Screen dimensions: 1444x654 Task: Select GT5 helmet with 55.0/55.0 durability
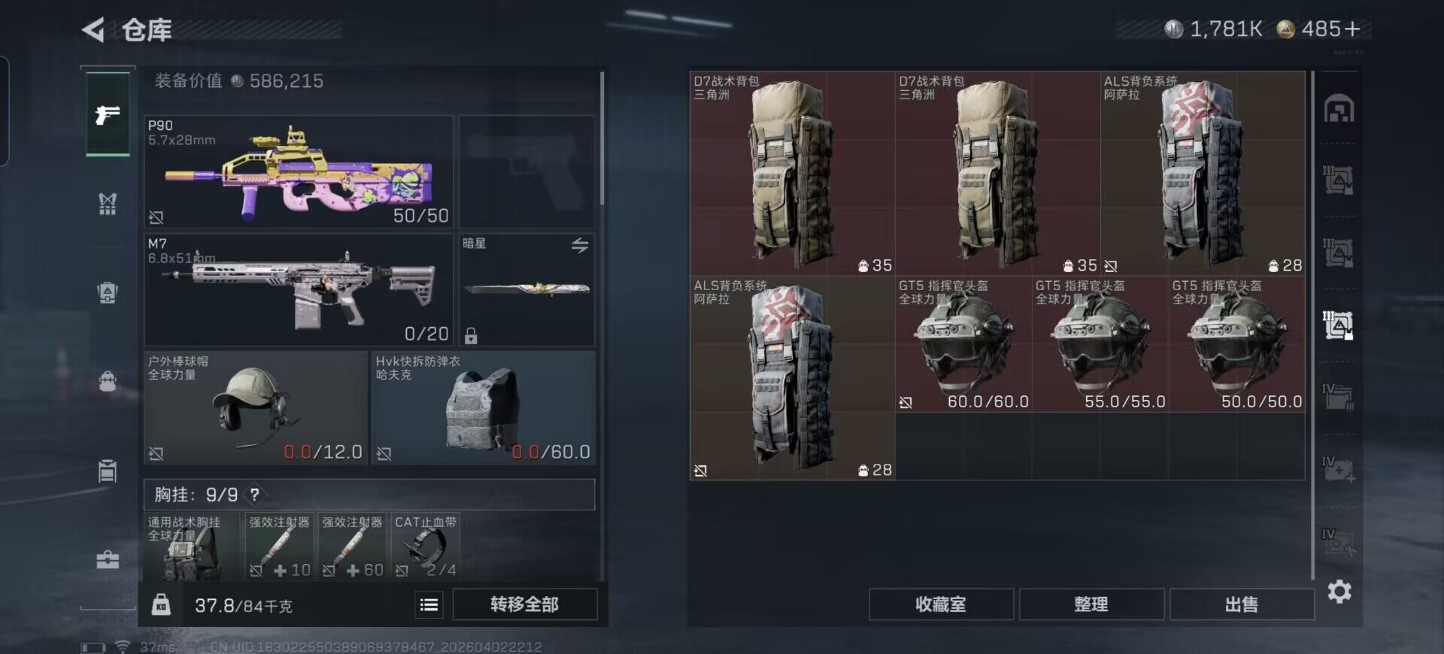(x=1100, y=344)
